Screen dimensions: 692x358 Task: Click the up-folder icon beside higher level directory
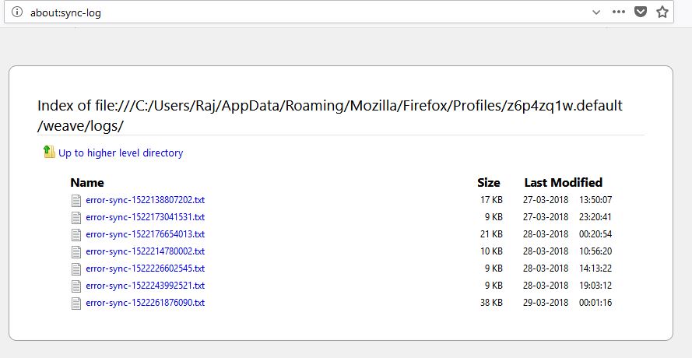pyautogui.click(x=49, y=152)
